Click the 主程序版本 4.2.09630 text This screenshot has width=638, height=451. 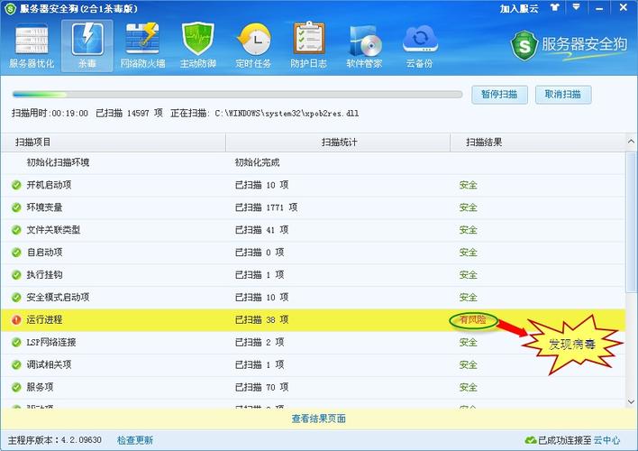pyautogui.click(x=55, y=440)
